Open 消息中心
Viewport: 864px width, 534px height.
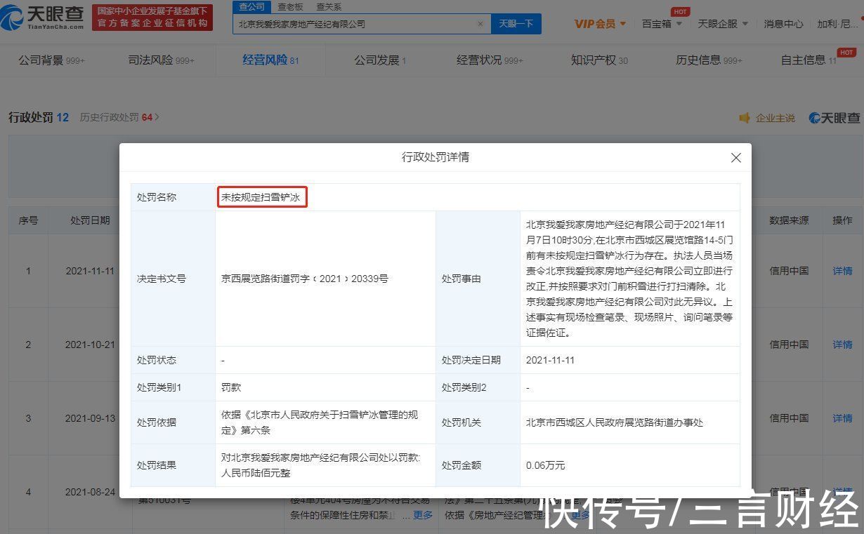[x=783, y=24]
